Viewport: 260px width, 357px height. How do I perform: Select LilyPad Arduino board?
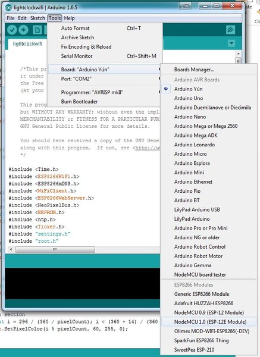point(209,219)
